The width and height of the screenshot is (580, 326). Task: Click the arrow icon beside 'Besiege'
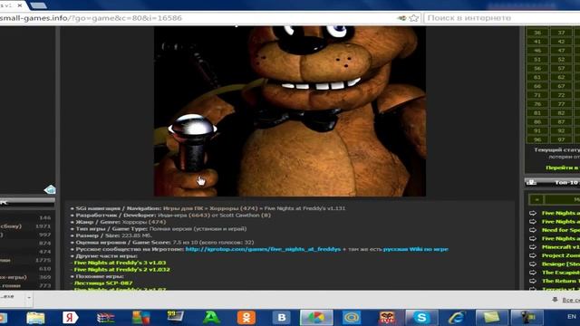(533, 264)
